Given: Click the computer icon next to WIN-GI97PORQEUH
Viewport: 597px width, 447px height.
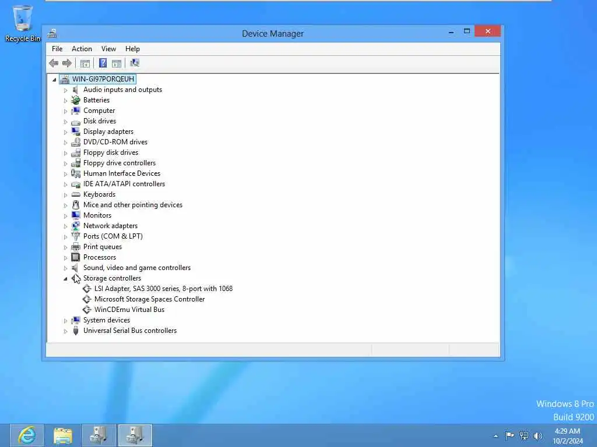Looking at the screenshot, I should [x=65, y=79].
